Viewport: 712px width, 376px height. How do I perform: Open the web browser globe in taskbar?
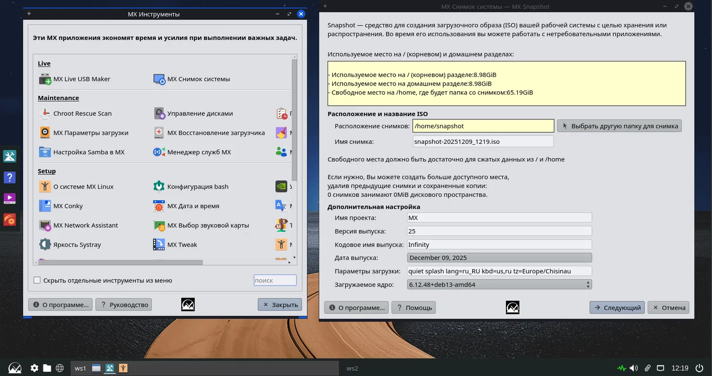pos(60,368)
